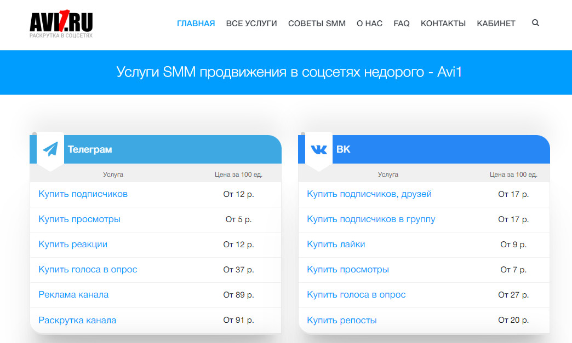Screen dimensions: 572x343
Task: Click Цена за 100 ед. header in Телеграм table
Action: [238, 175]
